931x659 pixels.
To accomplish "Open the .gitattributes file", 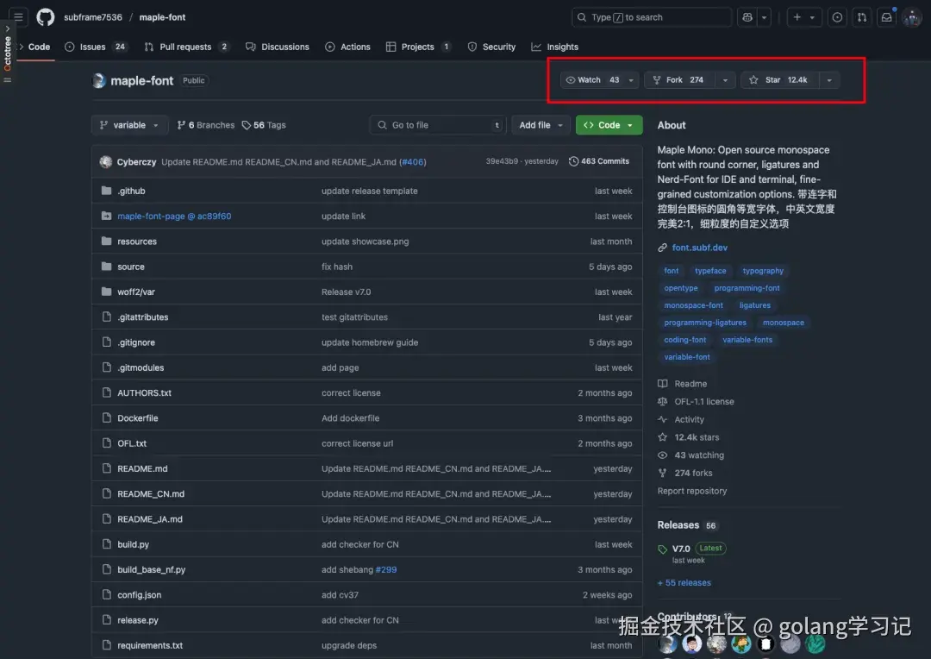I will coord(142,317).
